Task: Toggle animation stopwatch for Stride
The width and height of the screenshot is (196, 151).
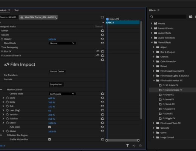Action: 8,102
